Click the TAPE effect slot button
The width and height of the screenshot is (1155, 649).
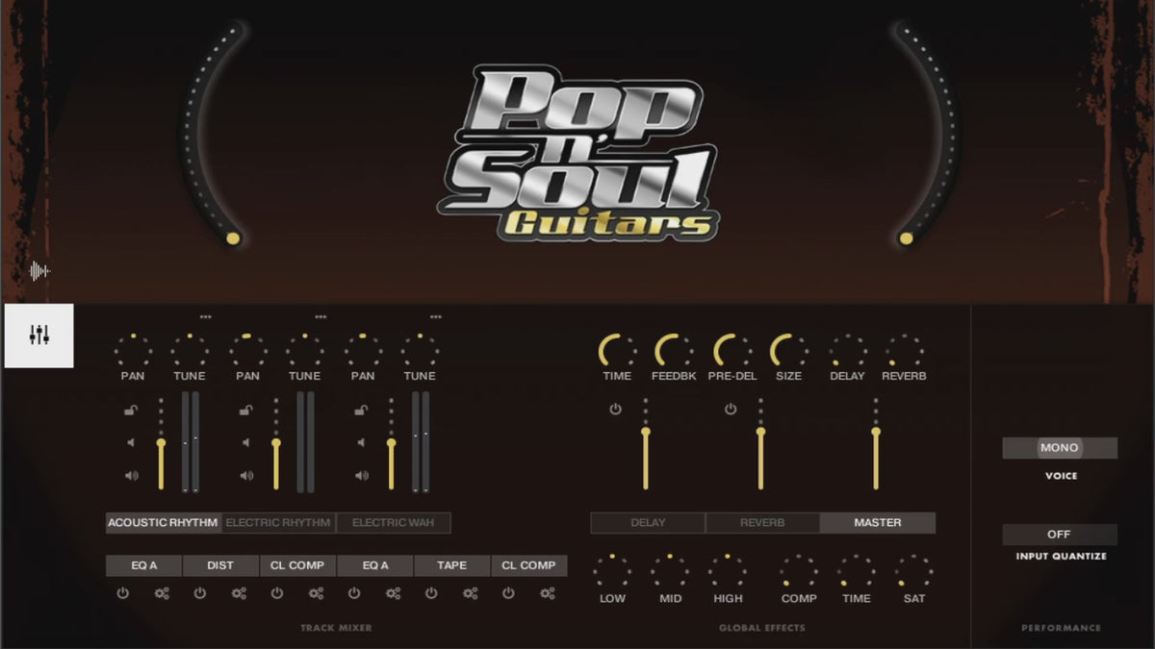tap(451, 565)
